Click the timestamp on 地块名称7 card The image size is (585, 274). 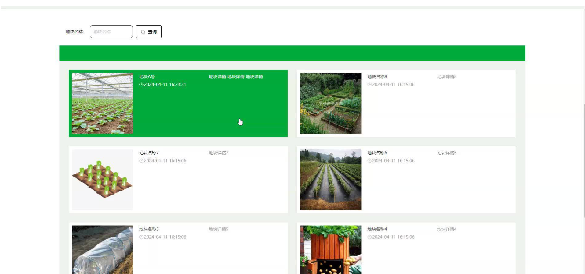point(165,161)
